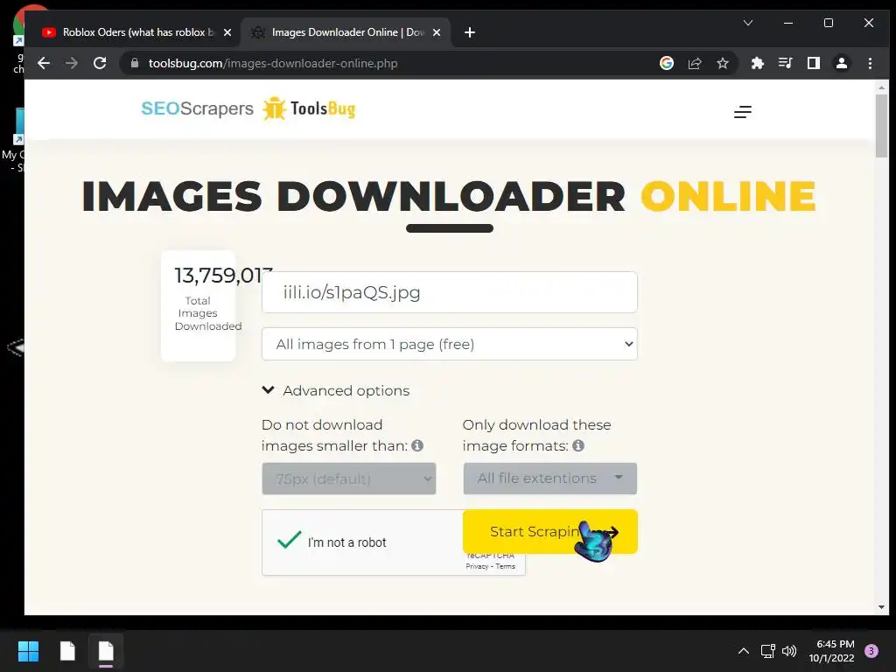This screenshot has height=672, width=896.
Task: Open the reCAPTCHA Privacy link
Action: coord(477,566)
